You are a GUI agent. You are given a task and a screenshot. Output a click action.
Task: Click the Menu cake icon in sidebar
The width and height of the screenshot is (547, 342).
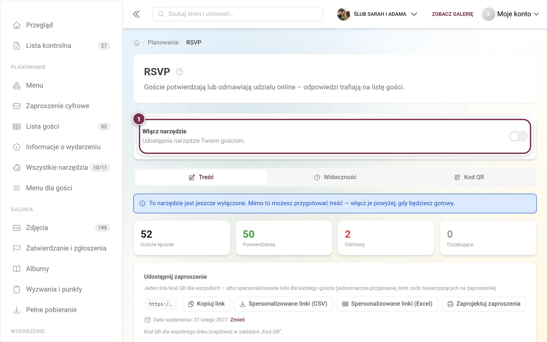pyautogui.click(x=17, y=85)
